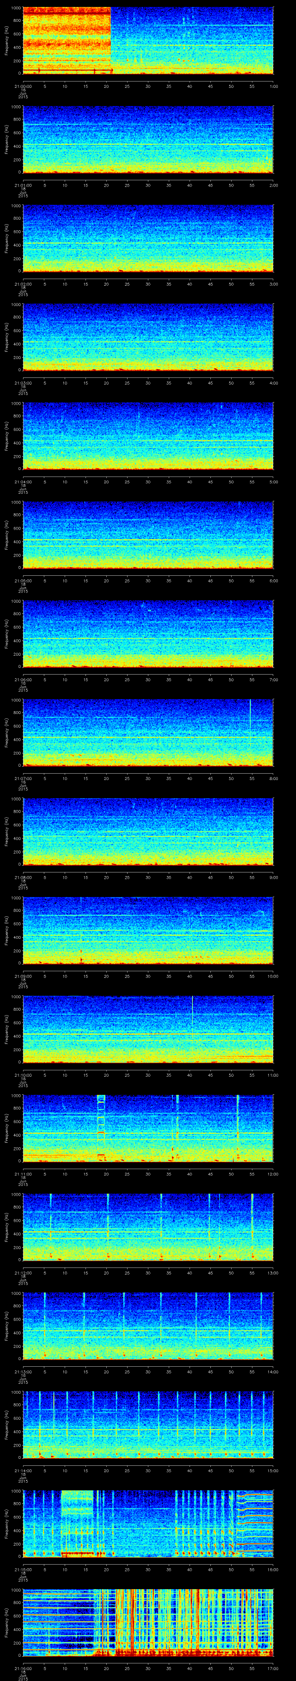Click the spectrogram panel starting at 21:06:00
Screen dimensions: 296x1681
pyautogui.click(x=148, y=634)
